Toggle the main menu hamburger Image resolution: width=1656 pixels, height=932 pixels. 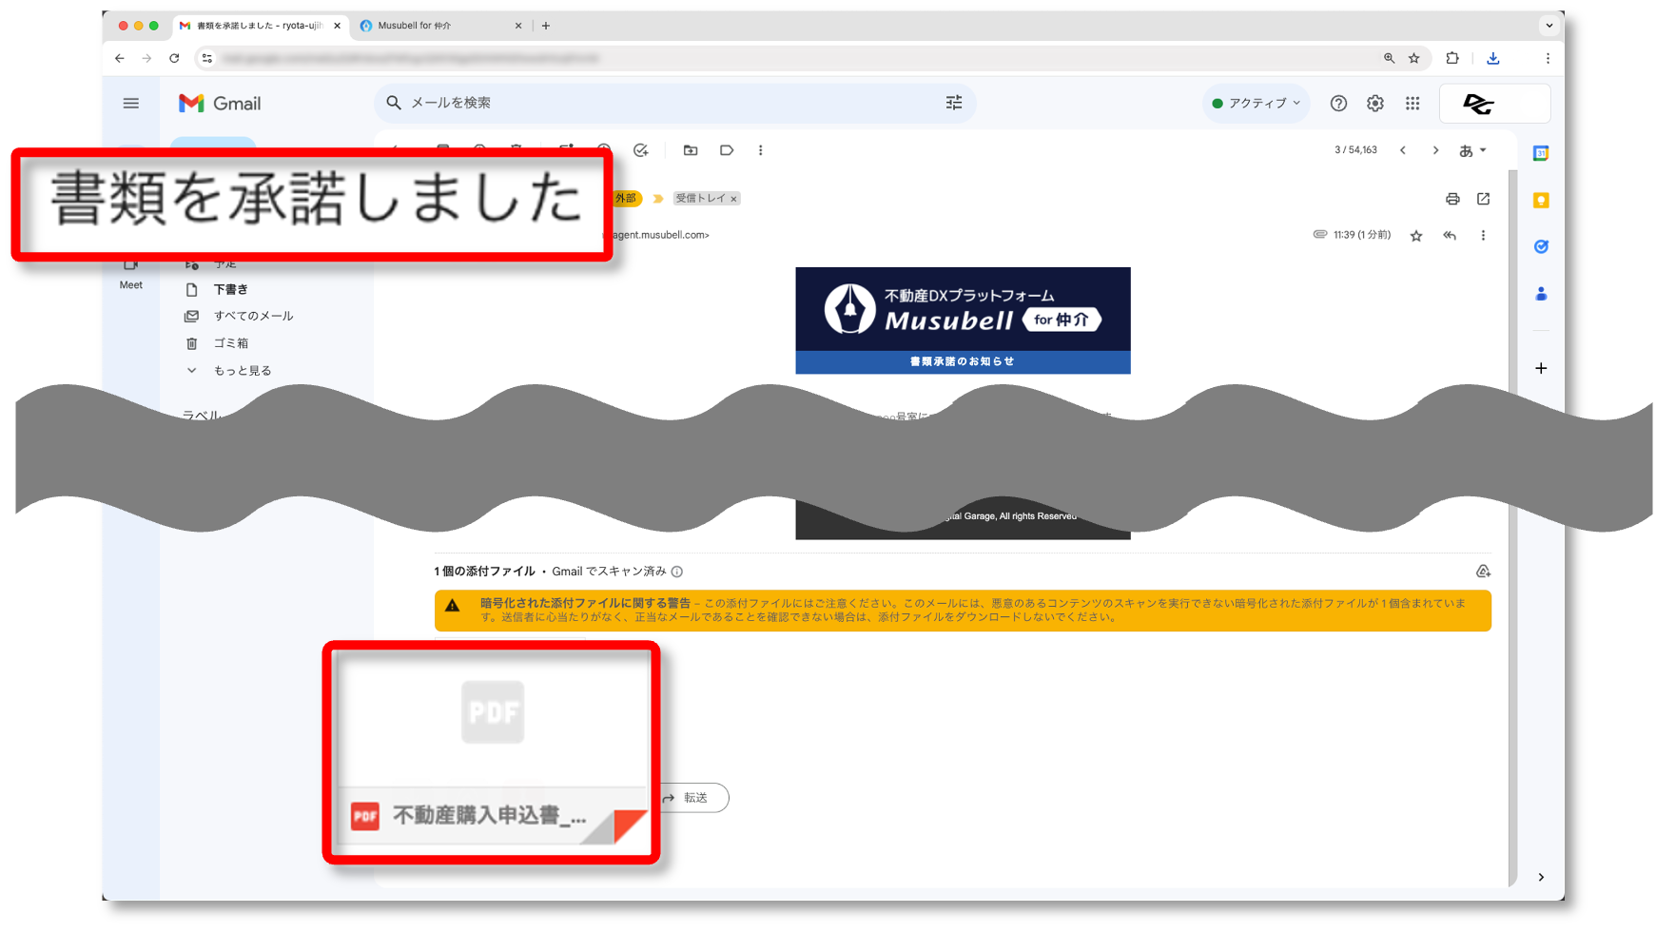pyautogui.click(x=131, y=104)
